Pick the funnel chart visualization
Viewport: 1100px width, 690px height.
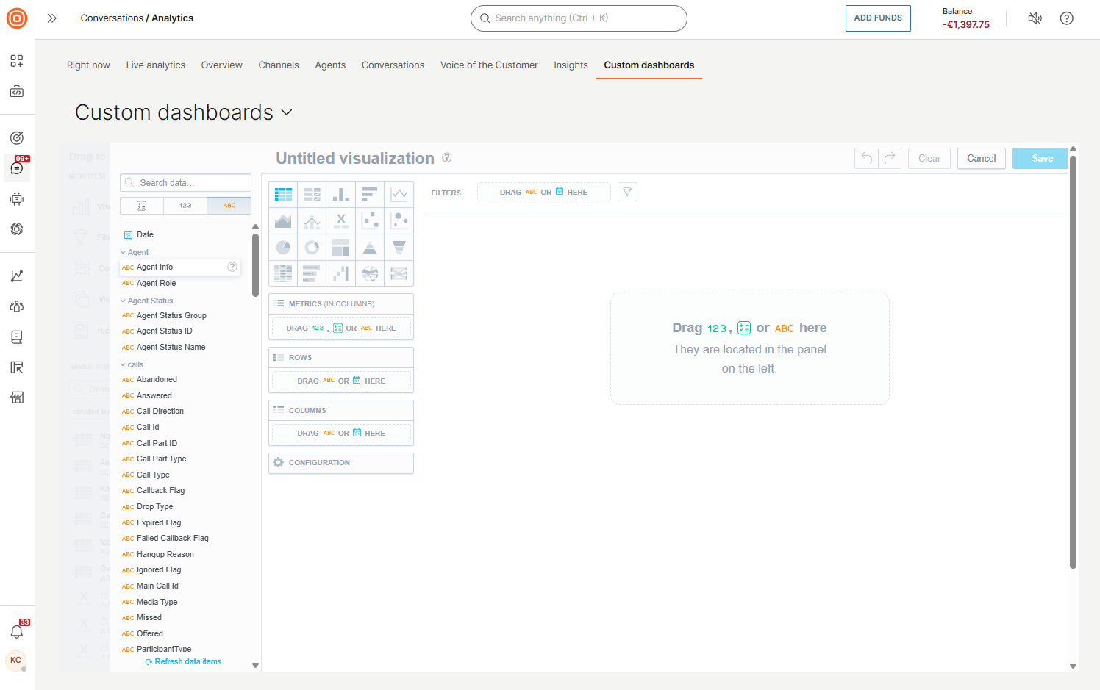(x=399, y=246)
